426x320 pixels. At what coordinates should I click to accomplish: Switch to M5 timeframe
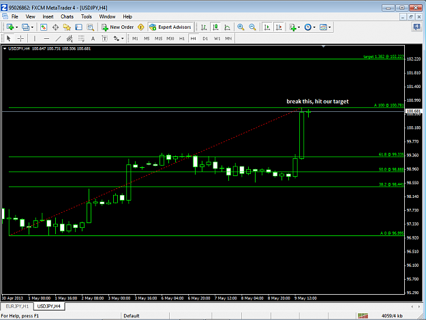point(147,39)
